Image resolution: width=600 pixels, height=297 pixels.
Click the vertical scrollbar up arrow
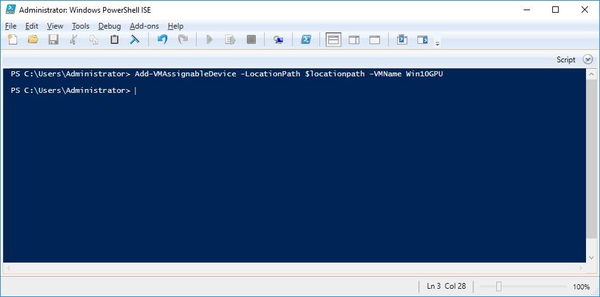(x=591, y=74)
